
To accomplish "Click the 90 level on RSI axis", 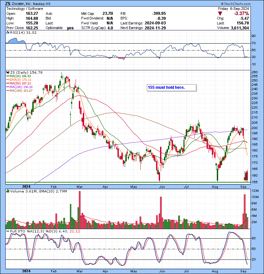I will (254, 36).
